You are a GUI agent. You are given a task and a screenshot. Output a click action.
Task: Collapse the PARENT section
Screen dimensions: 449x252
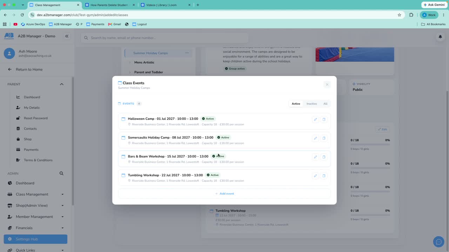click(62, 84)
